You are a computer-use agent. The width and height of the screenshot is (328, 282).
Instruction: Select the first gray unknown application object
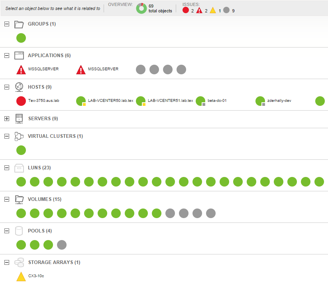(x=141, y=70)
